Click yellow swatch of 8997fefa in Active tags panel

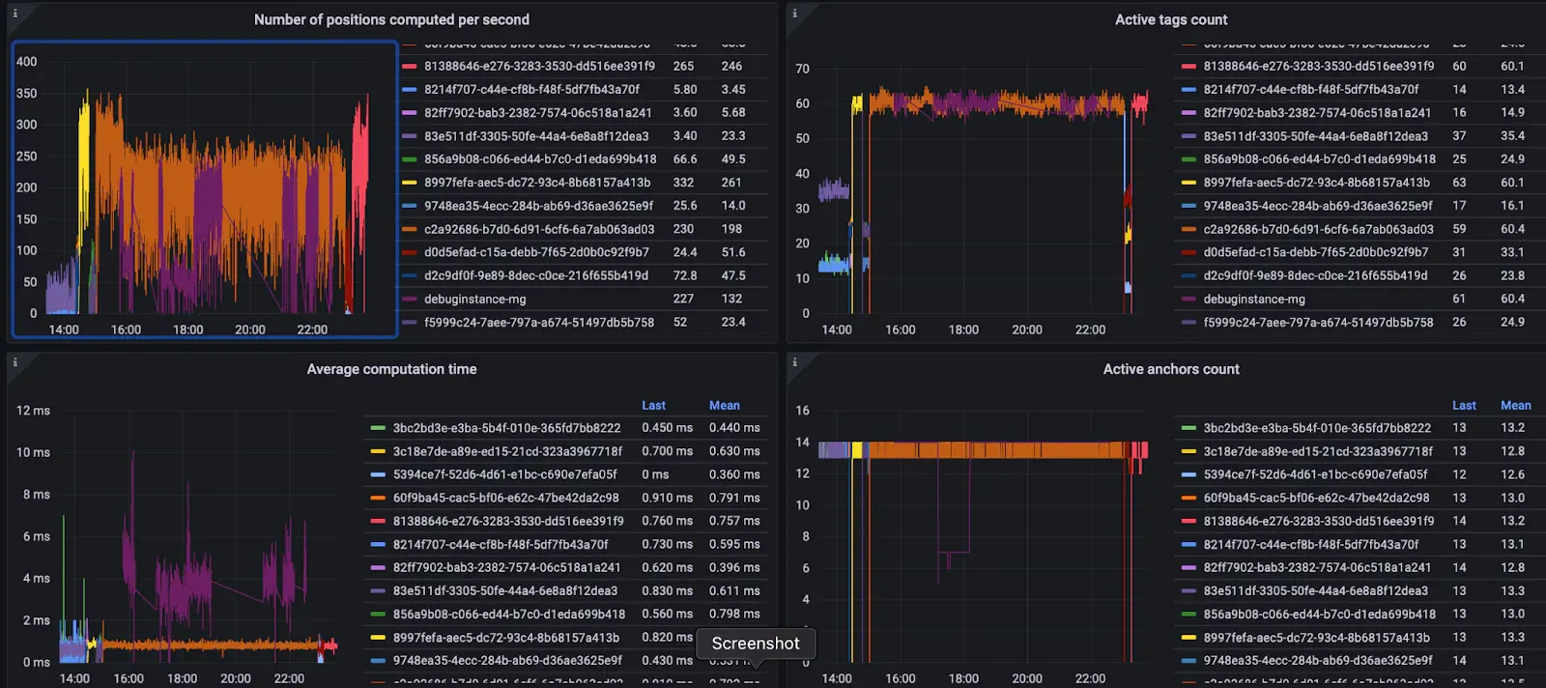(x=1188, y=183)
